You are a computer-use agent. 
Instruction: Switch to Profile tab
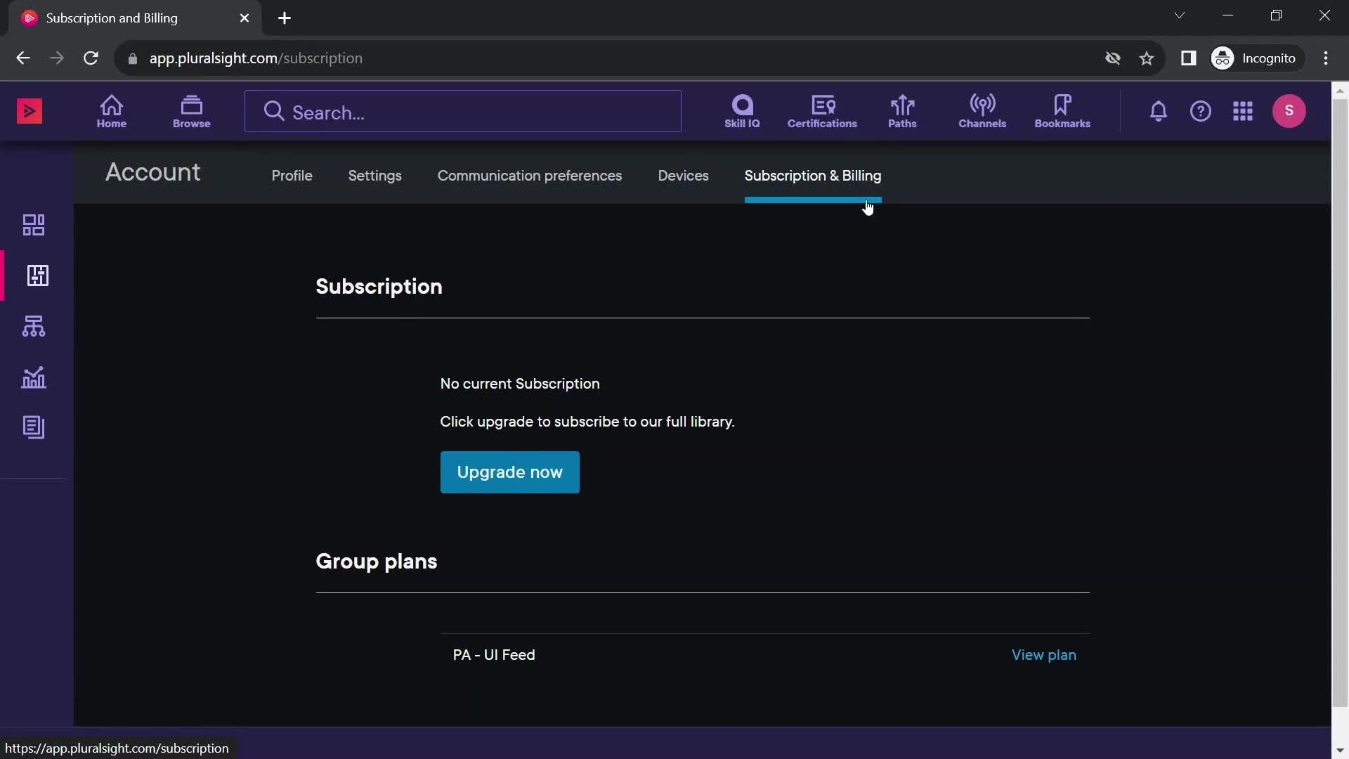tap(291, 175)
